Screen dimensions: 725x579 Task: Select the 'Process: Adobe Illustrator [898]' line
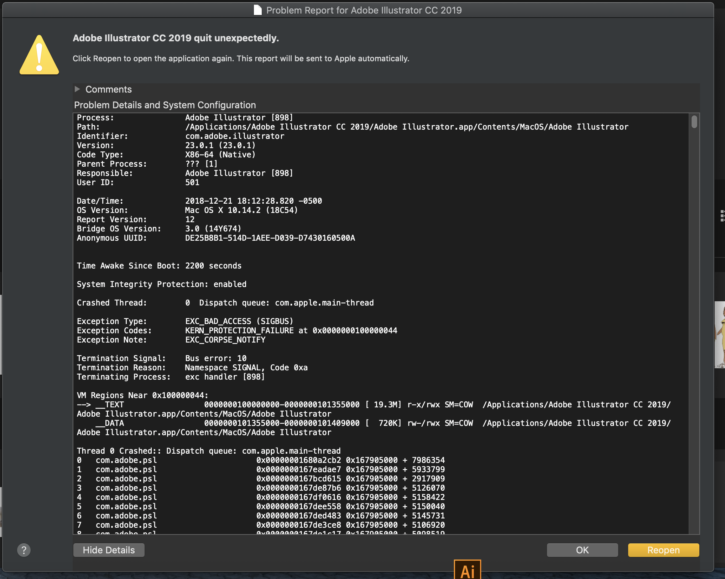(185, 118)
